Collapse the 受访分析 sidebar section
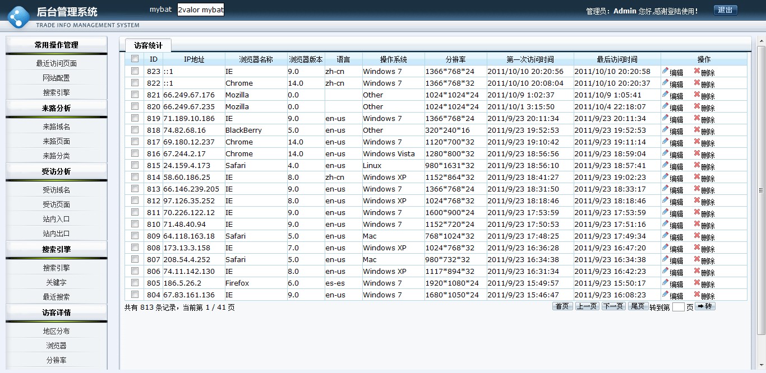The width and height of the screenshot is (766, 373). pyautogui.click(x=56, y=172)
